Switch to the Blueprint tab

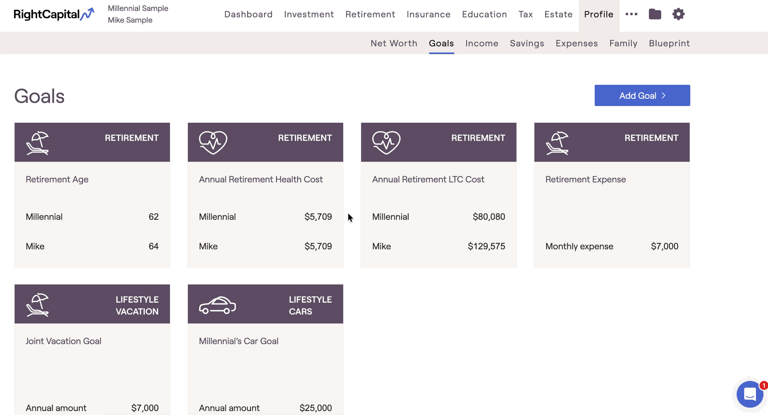click(669, 43)
